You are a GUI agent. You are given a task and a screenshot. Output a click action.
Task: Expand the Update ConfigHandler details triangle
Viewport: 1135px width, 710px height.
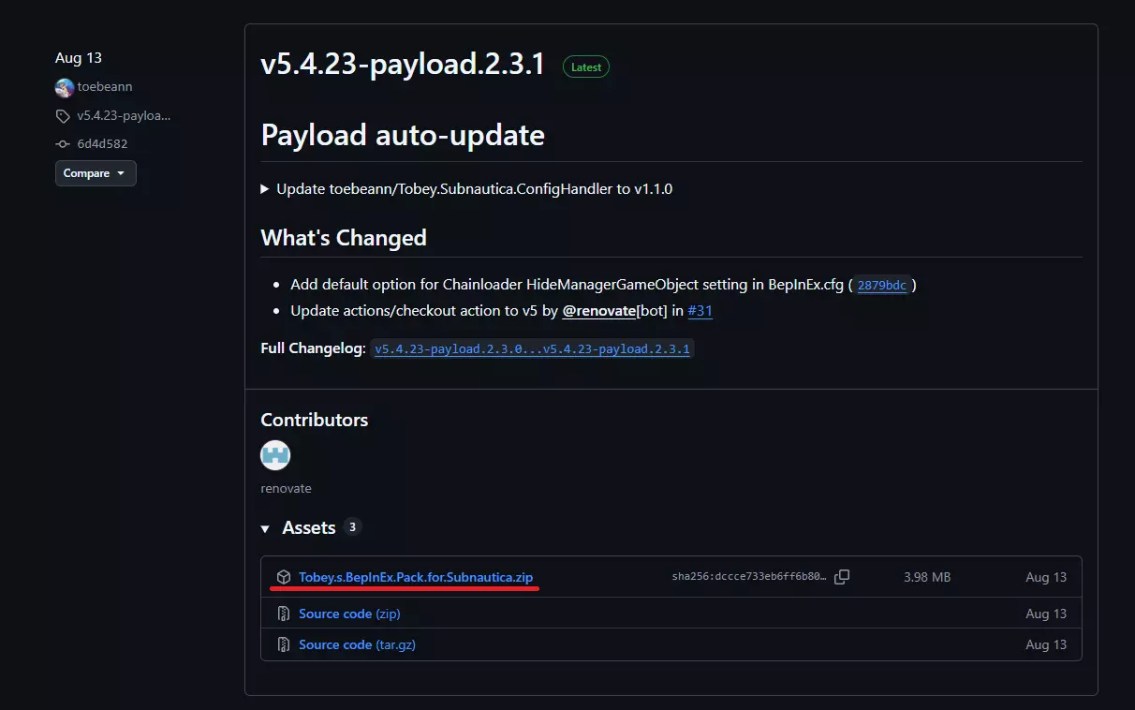(x=265, y=189)
